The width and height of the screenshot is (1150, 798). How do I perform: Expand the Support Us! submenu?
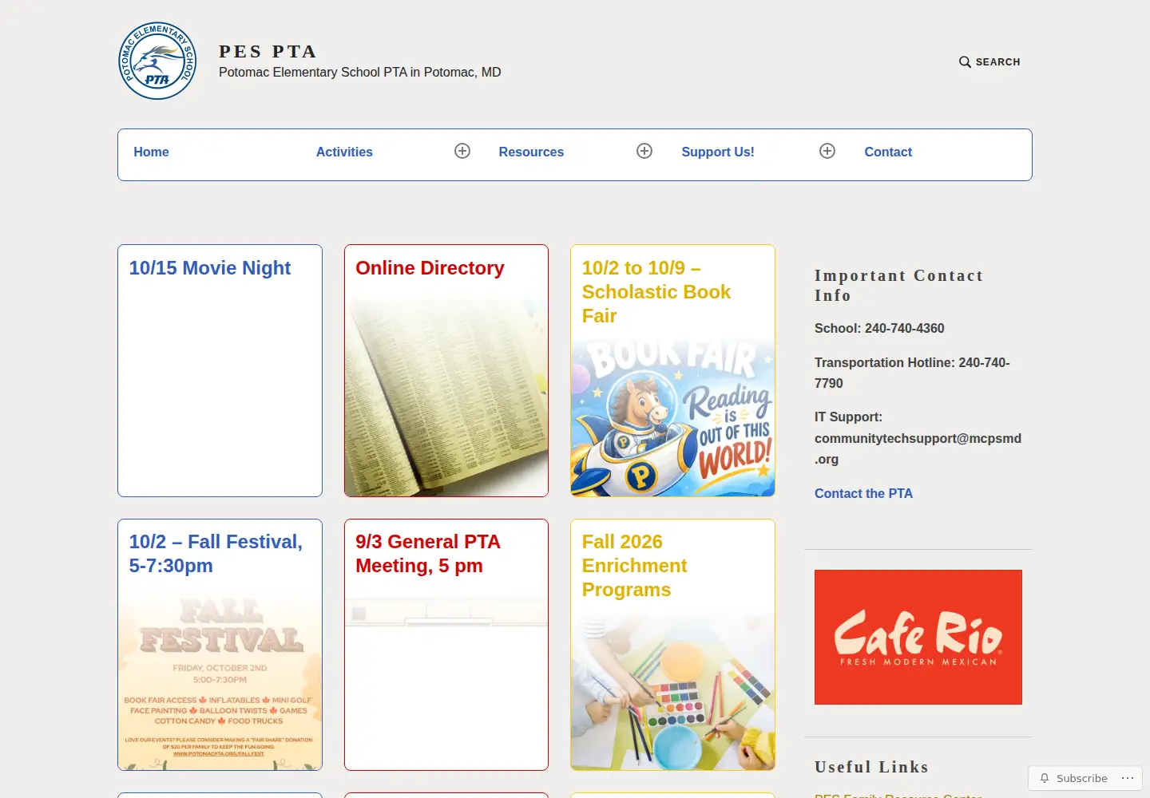click(827, 151)
